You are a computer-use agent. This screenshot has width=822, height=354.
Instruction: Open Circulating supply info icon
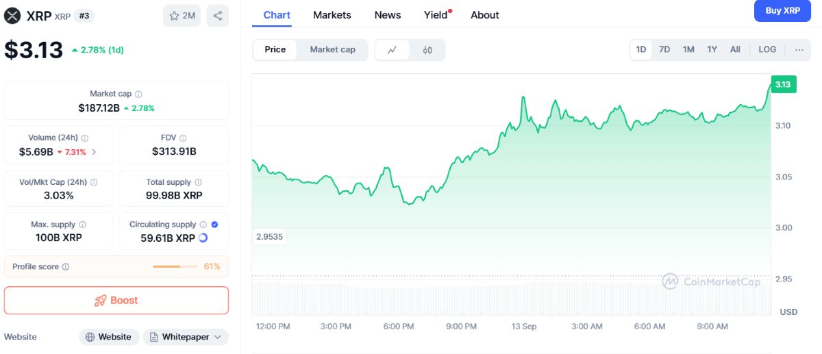coord(203,225)
